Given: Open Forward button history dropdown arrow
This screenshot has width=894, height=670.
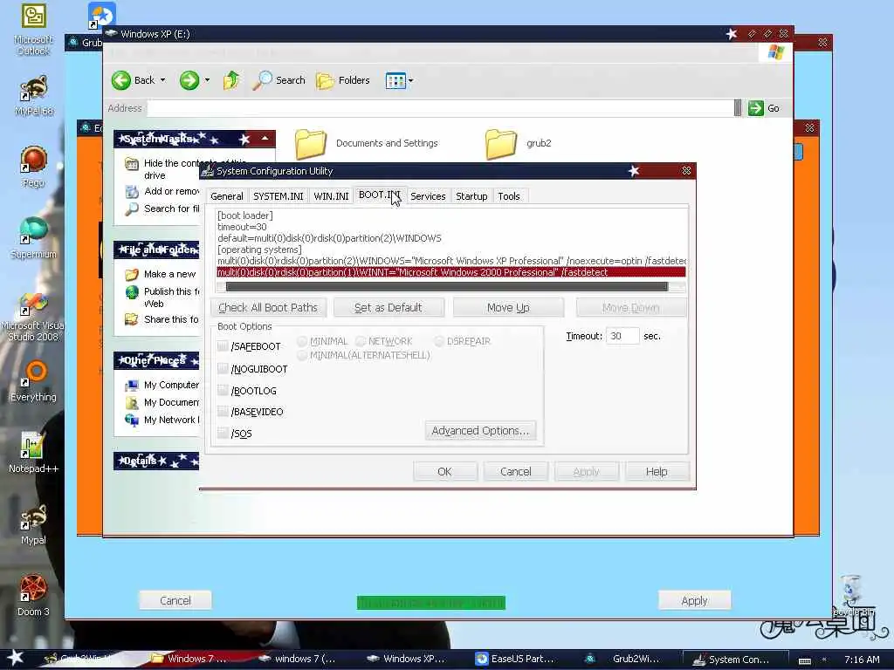Looking at the screenshot, I should pyautogui.click(x=207, y=80).
